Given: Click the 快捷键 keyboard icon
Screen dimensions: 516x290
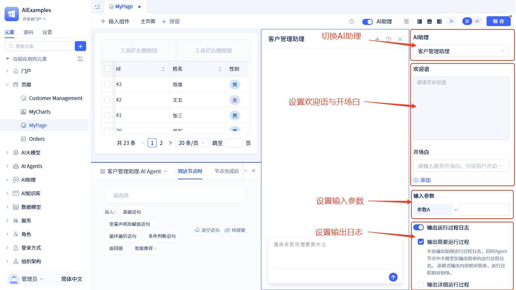Looking at the screenshot, I should [227, 230].
